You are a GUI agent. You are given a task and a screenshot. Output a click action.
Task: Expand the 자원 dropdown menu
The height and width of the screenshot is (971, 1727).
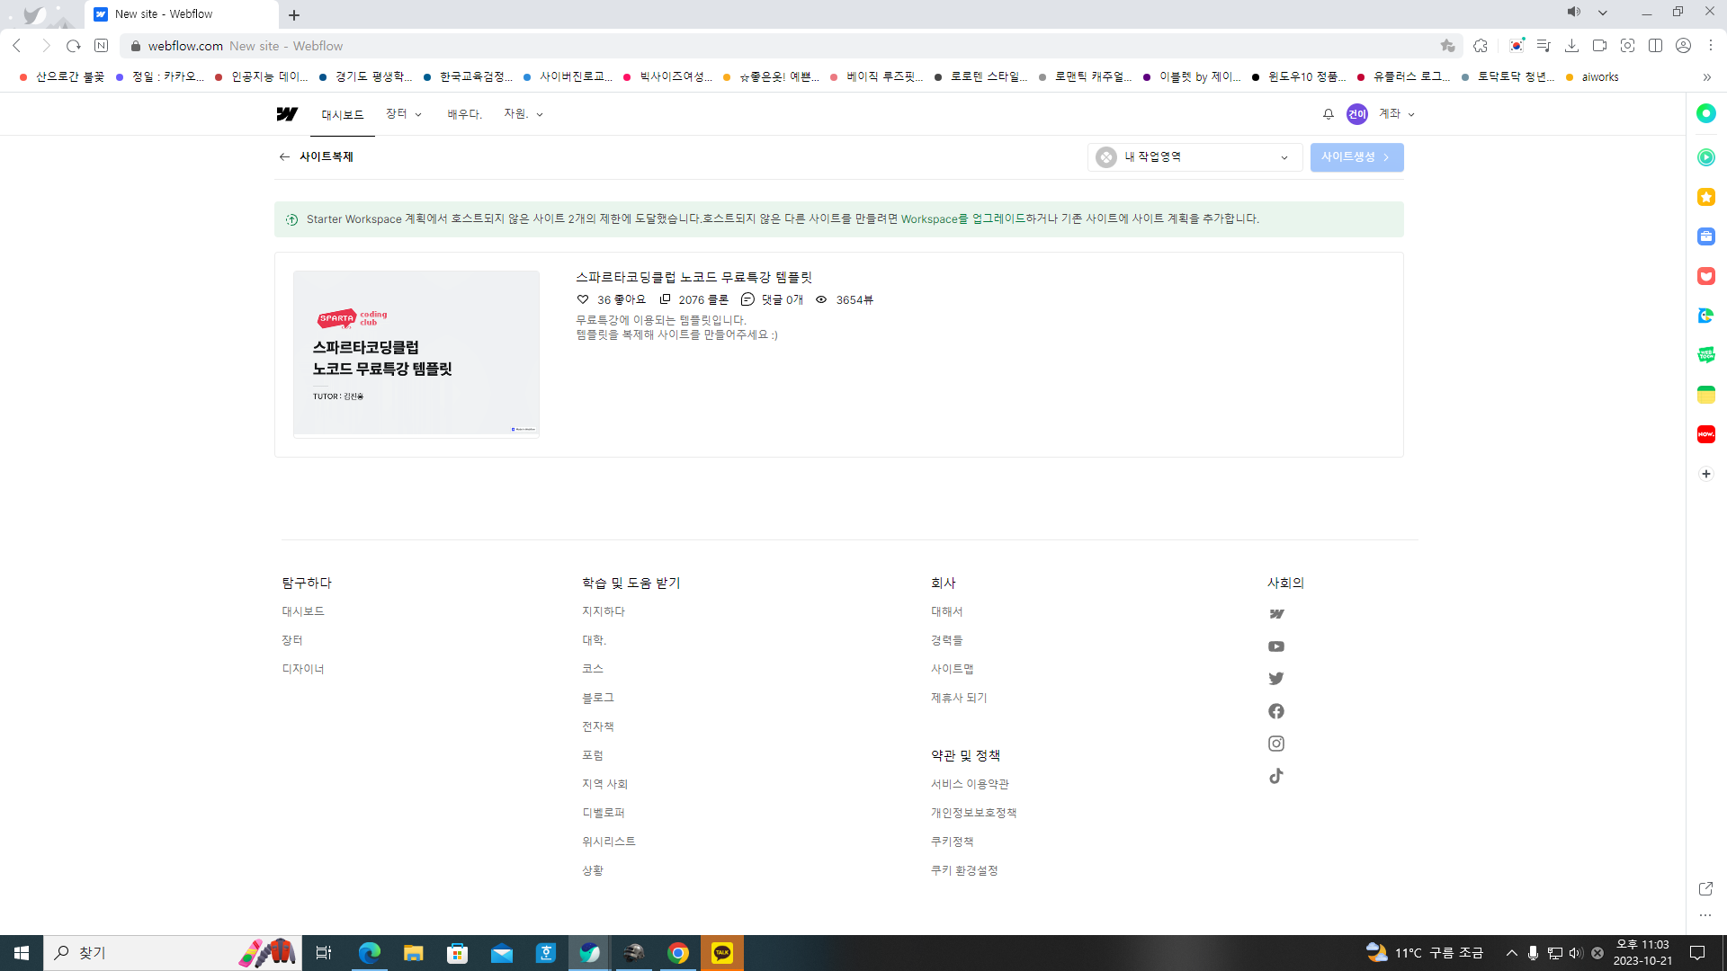tap(523, 114)
